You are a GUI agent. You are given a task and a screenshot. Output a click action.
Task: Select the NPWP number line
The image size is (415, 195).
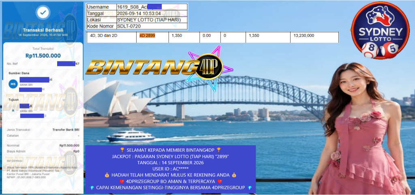26,177
